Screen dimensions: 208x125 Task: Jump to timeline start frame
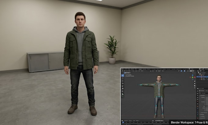click(156, 121)
